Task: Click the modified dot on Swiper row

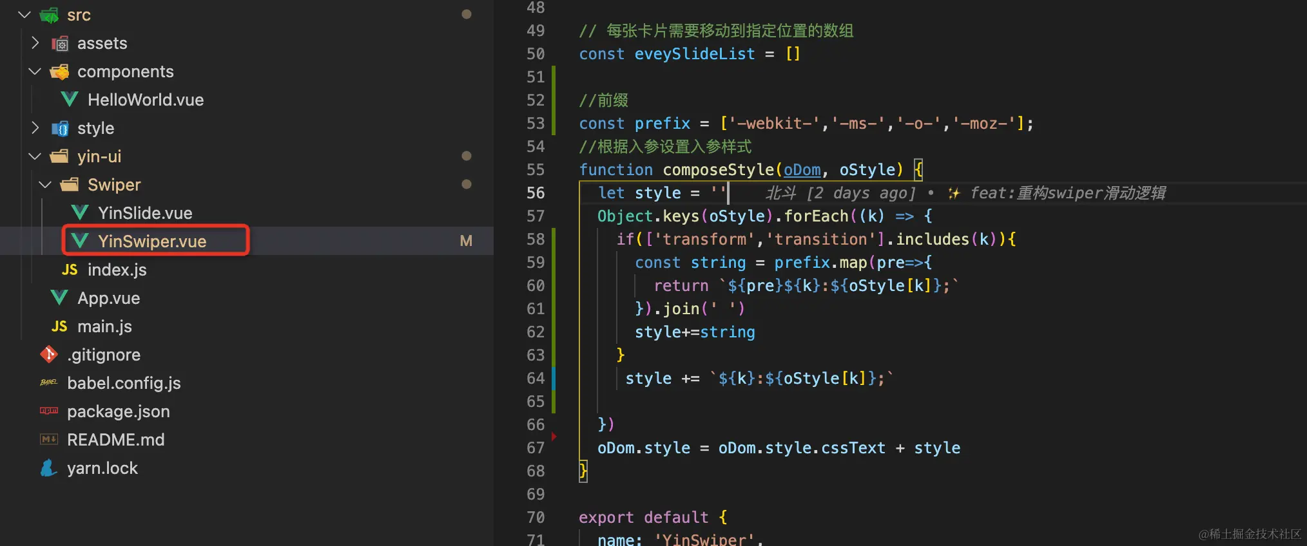Action: point(467,184)
